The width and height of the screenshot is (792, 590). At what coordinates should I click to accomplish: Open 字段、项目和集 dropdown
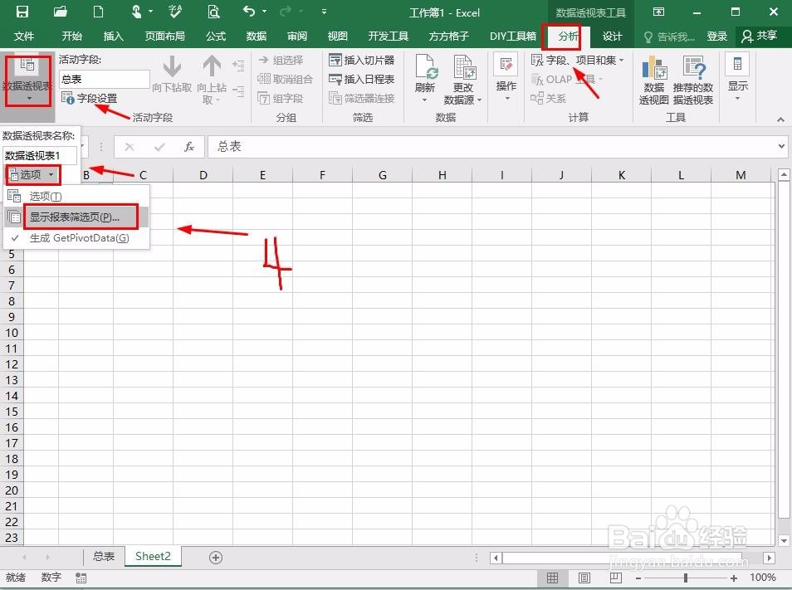578,60
